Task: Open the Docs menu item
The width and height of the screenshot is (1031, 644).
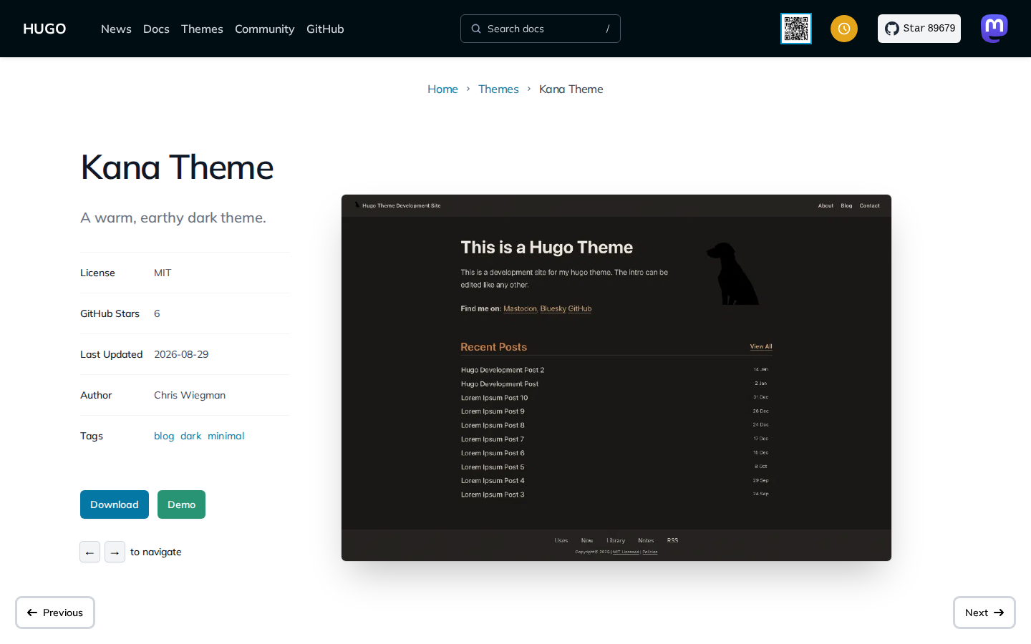Action: tap(156, 29)
